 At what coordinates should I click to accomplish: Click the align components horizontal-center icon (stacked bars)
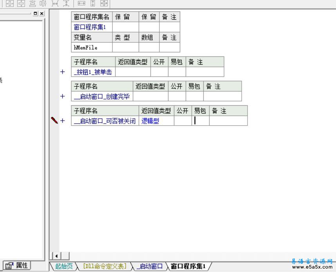pyautogui.click(x=33, y=4)
